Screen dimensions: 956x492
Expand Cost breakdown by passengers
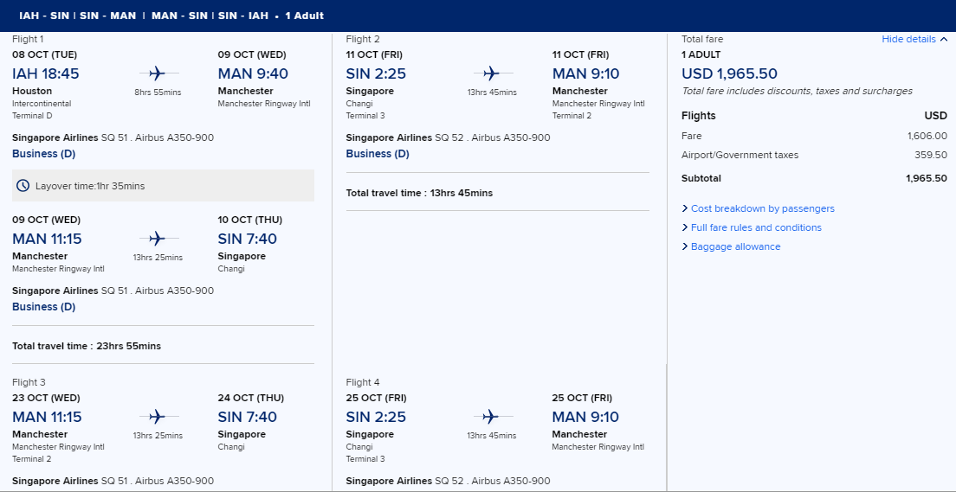coord(758,208)
